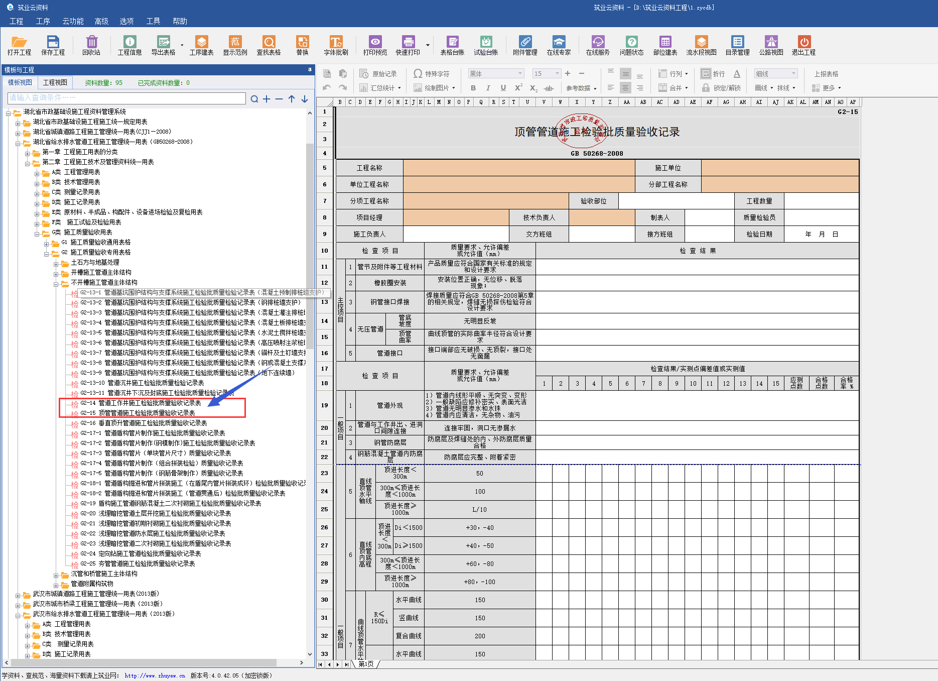The image size is (938, 681).
Task: Open the 试验台账 test ledger
Action: click(486, 45)
